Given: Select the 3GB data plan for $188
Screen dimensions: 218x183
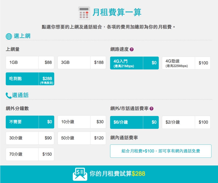Looking at the screenshot, I should tap(82, 63).
